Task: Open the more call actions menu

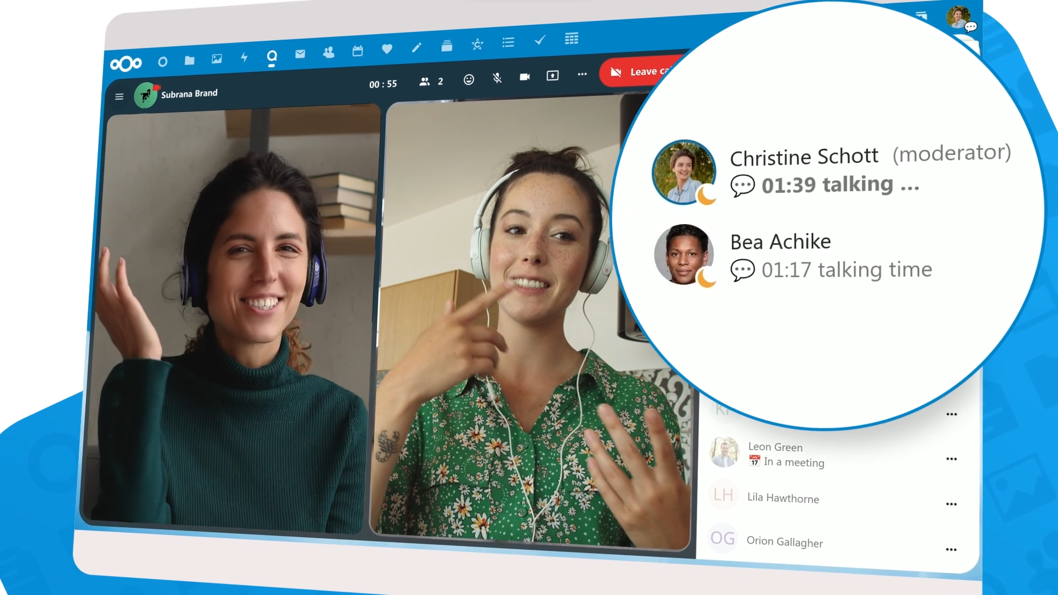Action: tap(582, 74)
